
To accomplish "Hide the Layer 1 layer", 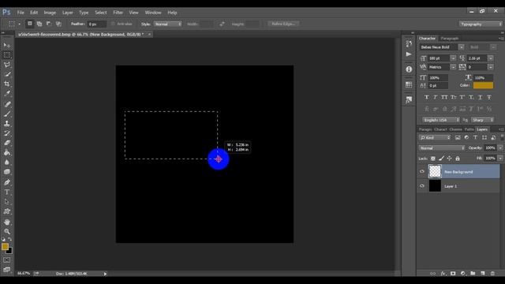I will [x=422, y=186].
